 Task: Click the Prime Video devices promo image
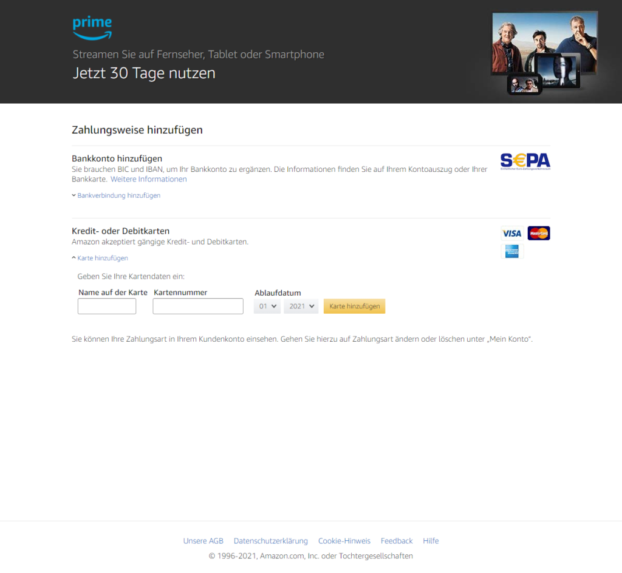(544, 53)
